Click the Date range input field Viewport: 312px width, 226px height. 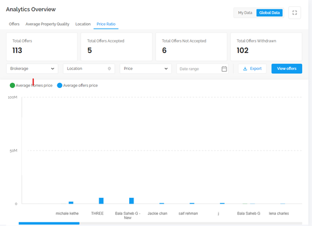click(x=202, y=69)
